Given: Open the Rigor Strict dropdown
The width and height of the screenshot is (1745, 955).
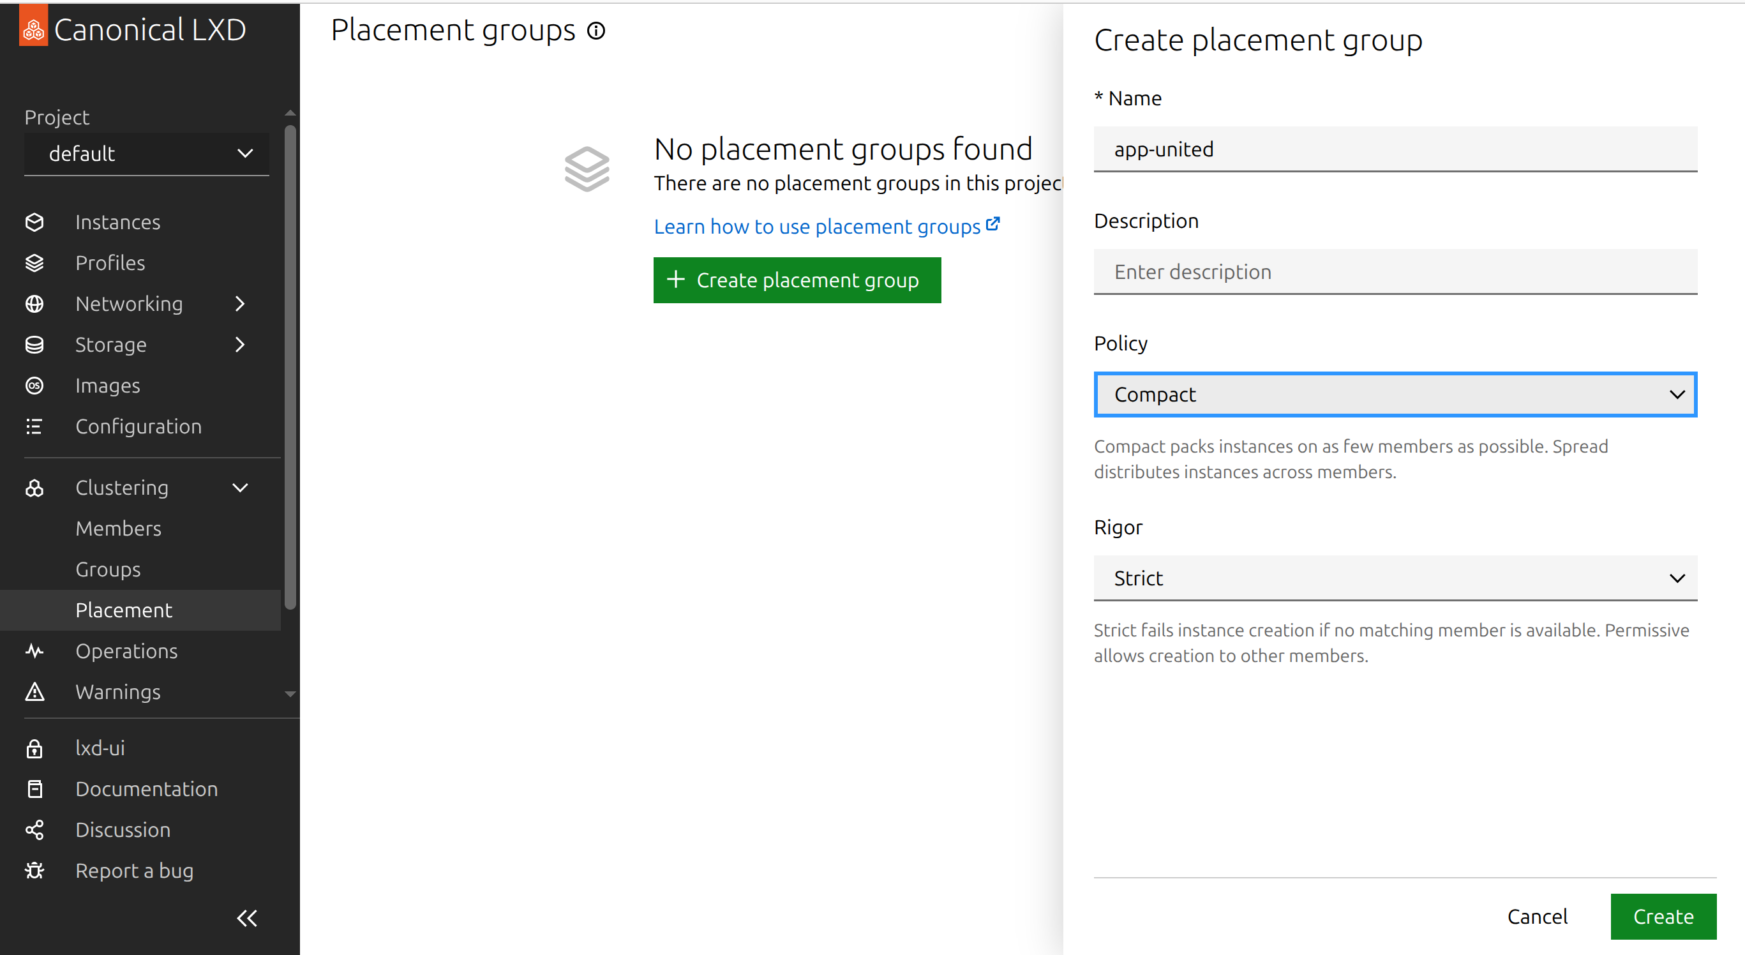Looking at the screenshot, I should click(x=1395, y=578).
